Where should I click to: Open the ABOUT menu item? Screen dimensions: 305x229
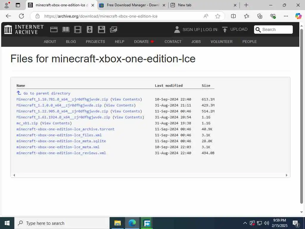point(50,42)
